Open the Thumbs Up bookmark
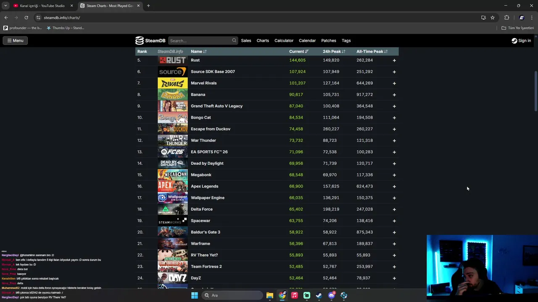538x302 pixels. coord(65,28)
